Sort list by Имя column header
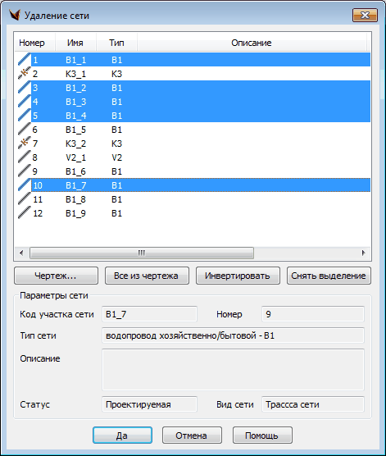The height and width of the screenshot is (456, 386). click(75, 43)
